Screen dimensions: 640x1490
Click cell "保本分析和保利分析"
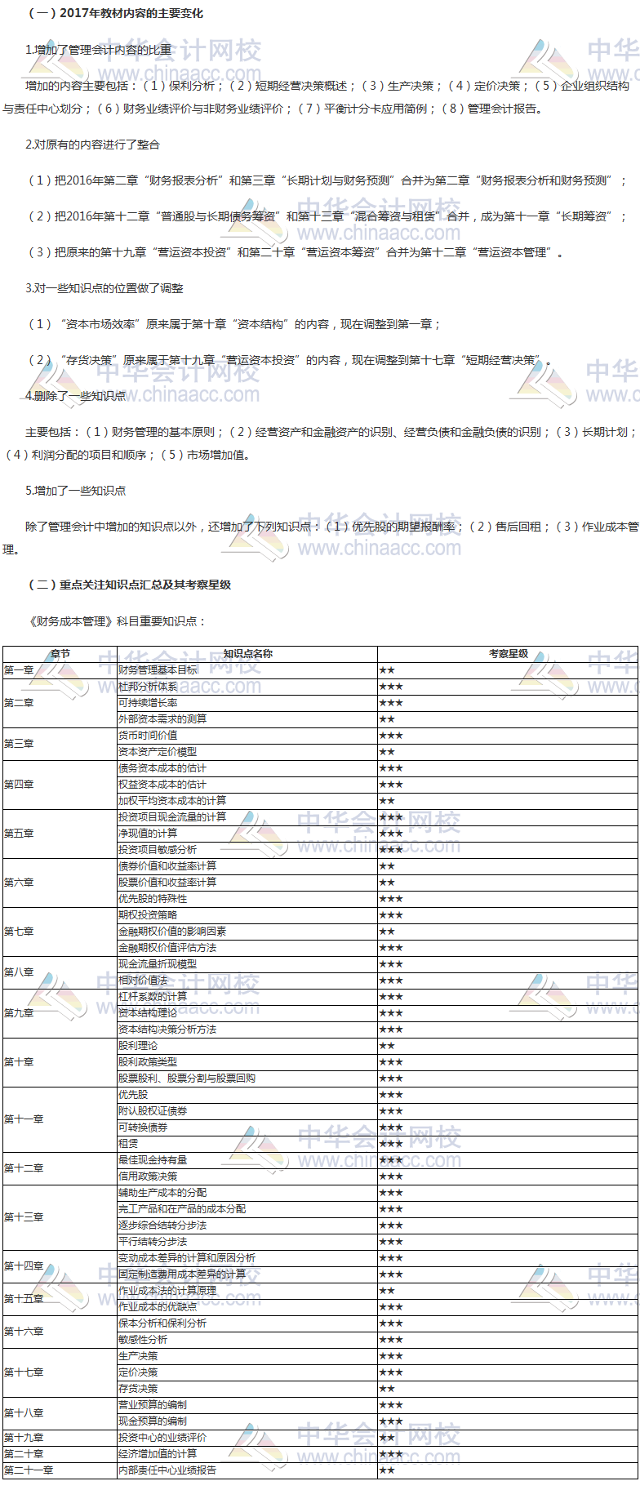(x=247, y=1323)
